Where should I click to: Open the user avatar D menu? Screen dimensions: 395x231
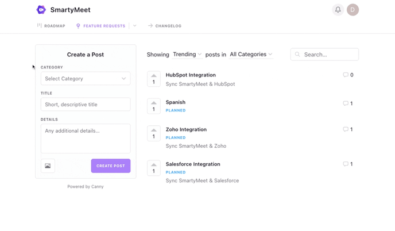pos(353,10)
